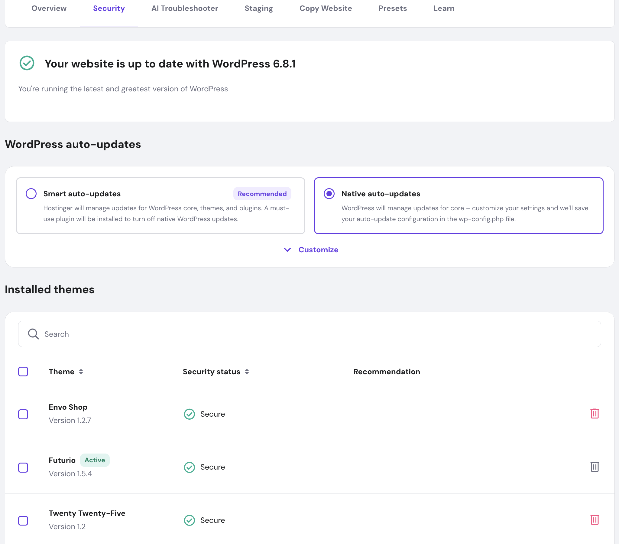The width and height of the screenshot is (619, 544).
Task: Select all themes checkbox
Action: (23, 372)
